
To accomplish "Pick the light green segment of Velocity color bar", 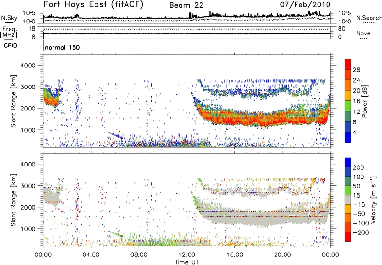I will (x=348, y=190).
